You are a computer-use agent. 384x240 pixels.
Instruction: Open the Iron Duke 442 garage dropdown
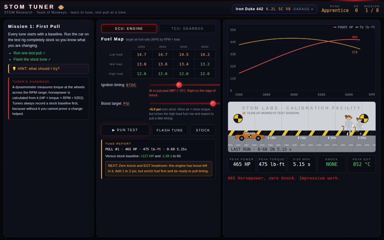pos(274,9)
